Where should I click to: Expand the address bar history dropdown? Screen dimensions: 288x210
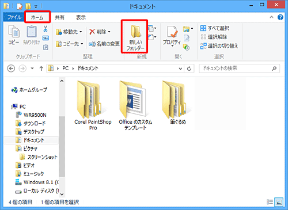tap(180, 68)
